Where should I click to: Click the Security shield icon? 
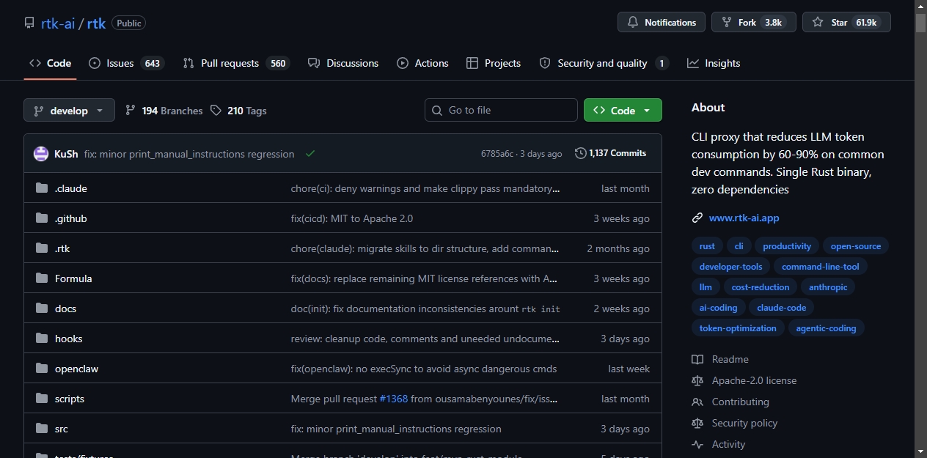click(x=545, y=63)
